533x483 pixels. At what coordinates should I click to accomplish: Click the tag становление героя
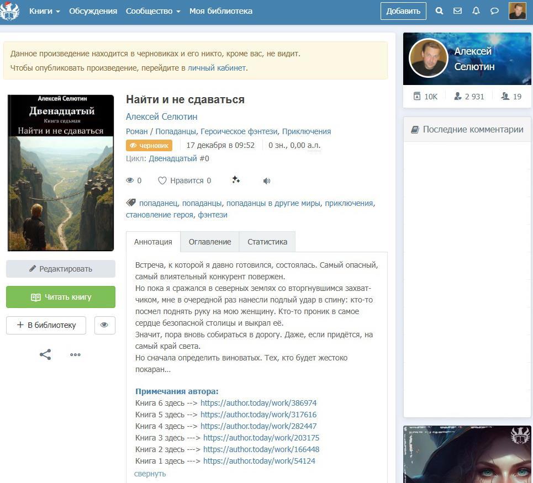(x=159, y=215)
